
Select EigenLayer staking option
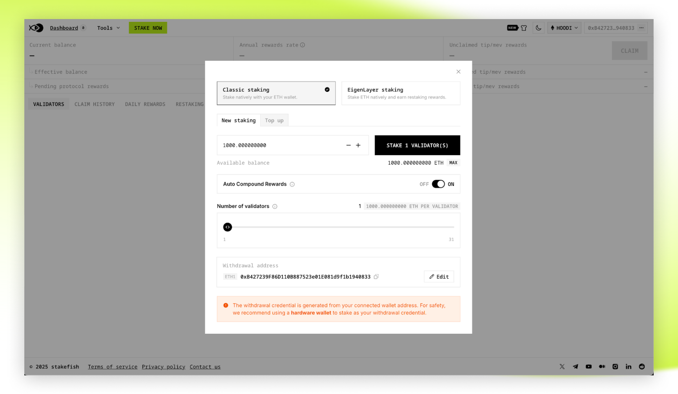pyautogui.click(x=401, y=93)
